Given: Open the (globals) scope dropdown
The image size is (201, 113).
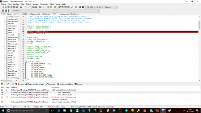Looking at the screenshot, I should pyautogui.click(x=34, y=10).
